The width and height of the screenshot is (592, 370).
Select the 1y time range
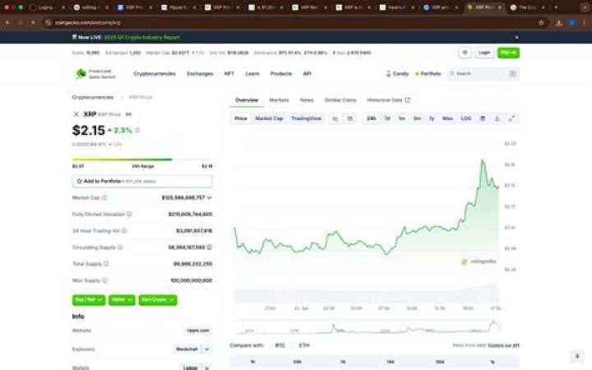(x=432, y=118)
